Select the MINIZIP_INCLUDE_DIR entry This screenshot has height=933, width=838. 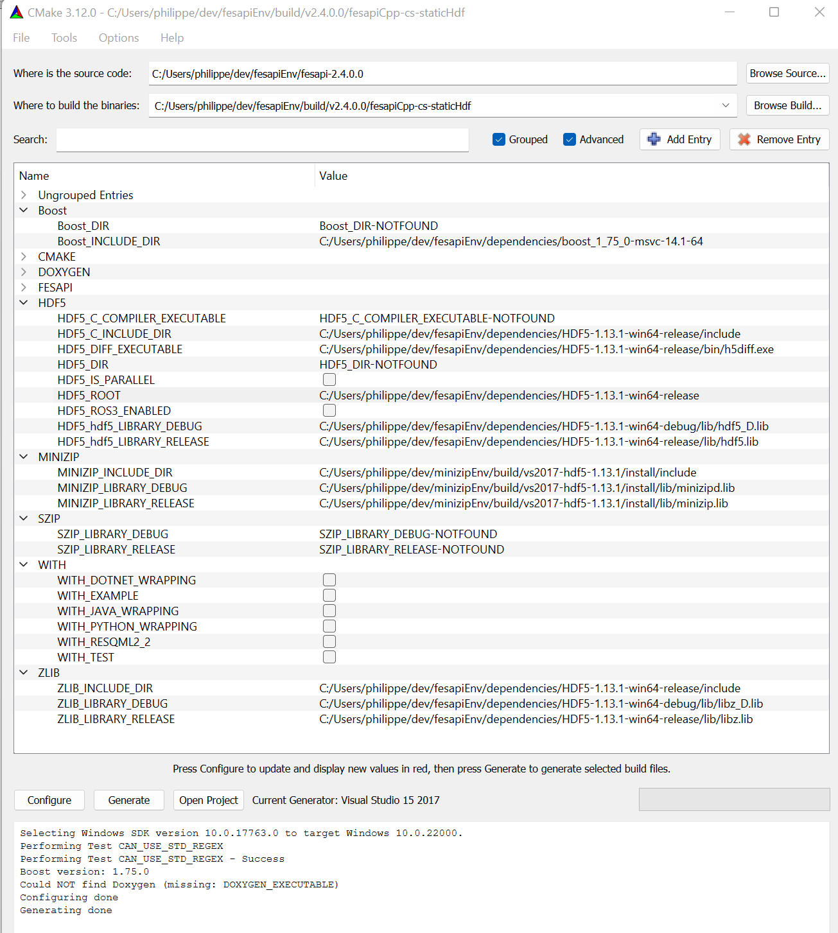click(x=115, y=472)
